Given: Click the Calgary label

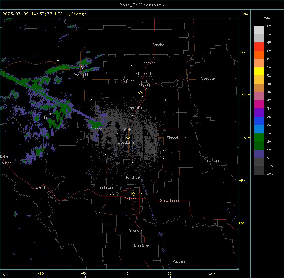Looking at the screenshot, I should (x=131, y=199).
